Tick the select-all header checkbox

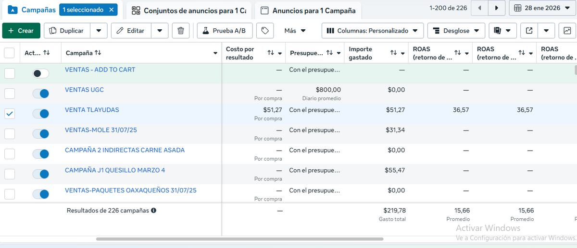tap(10, 53)
